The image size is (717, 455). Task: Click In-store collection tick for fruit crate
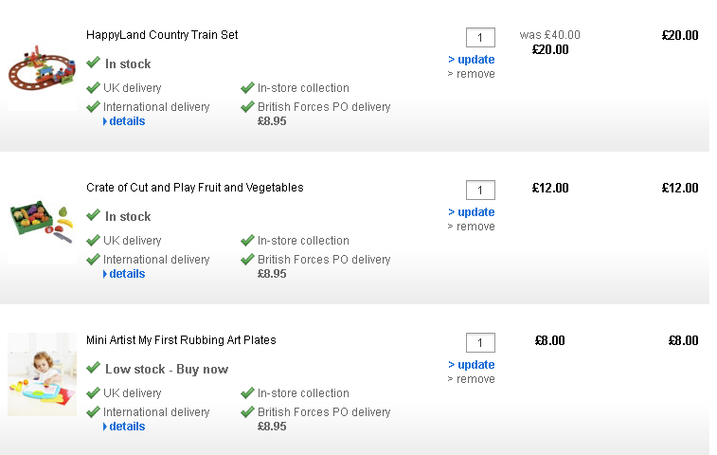coord(247,241)
